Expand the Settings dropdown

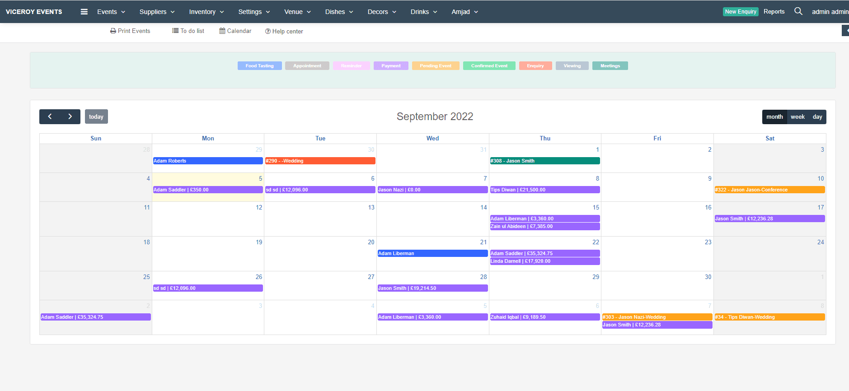254,12
